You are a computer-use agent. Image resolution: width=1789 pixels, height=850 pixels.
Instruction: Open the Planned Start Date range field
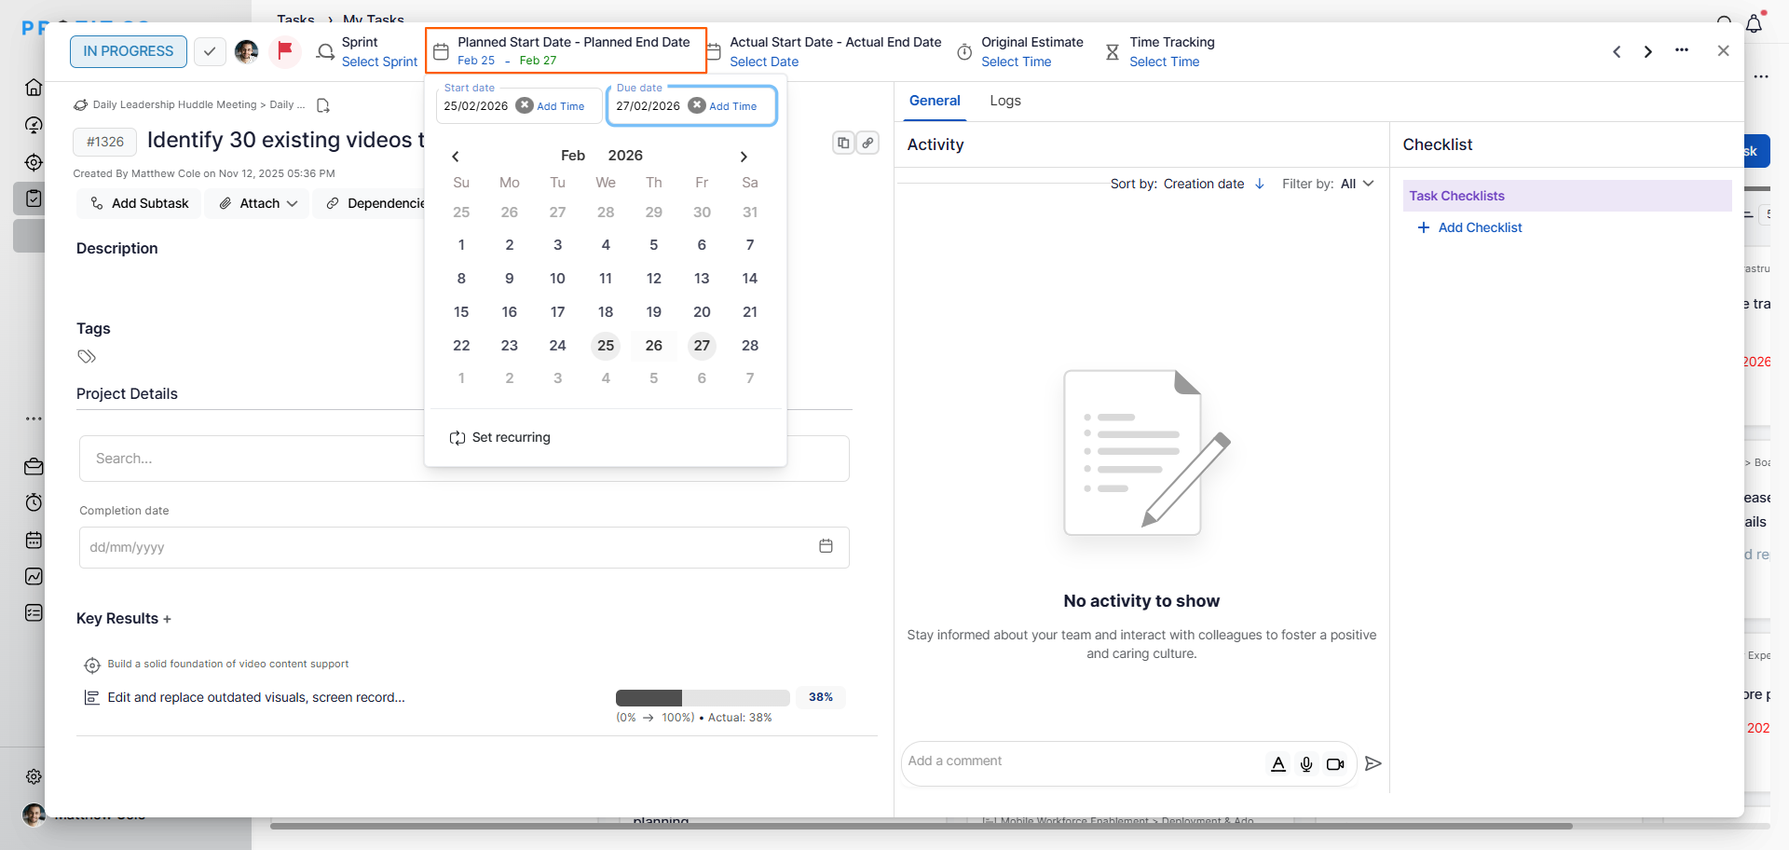click(566, 51)
